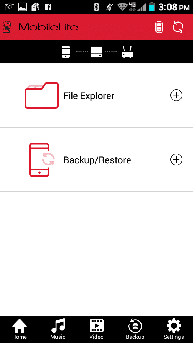193x343 pixels.
Task: Refresh using the sync arrows icon
Action: pos(178,27)
